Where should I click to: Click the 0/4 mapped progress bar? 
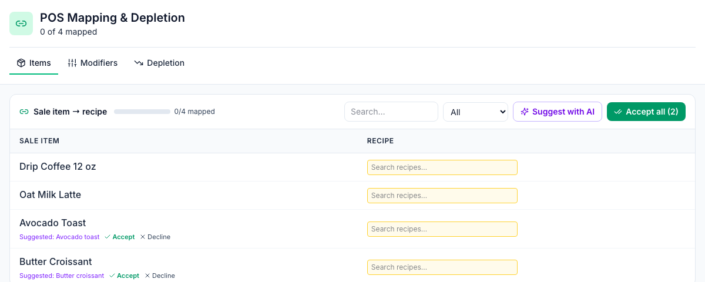tap(142, 112)
